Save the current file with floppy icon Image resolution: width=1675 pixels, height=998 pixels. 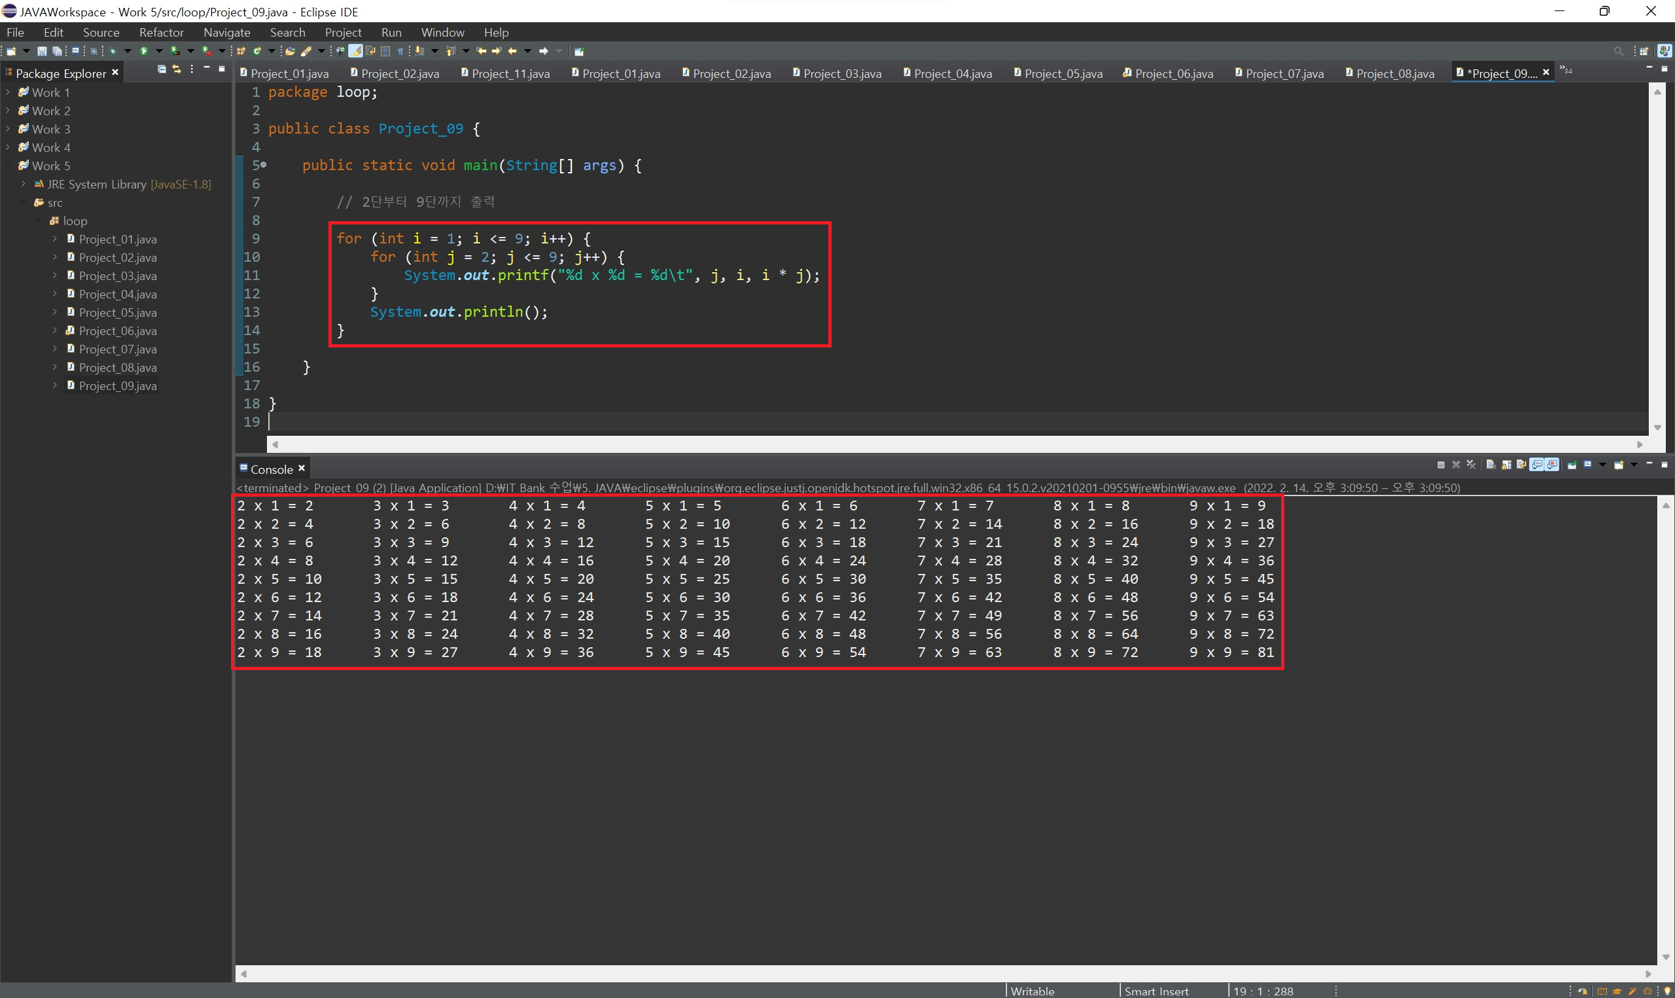click(42, 51)
